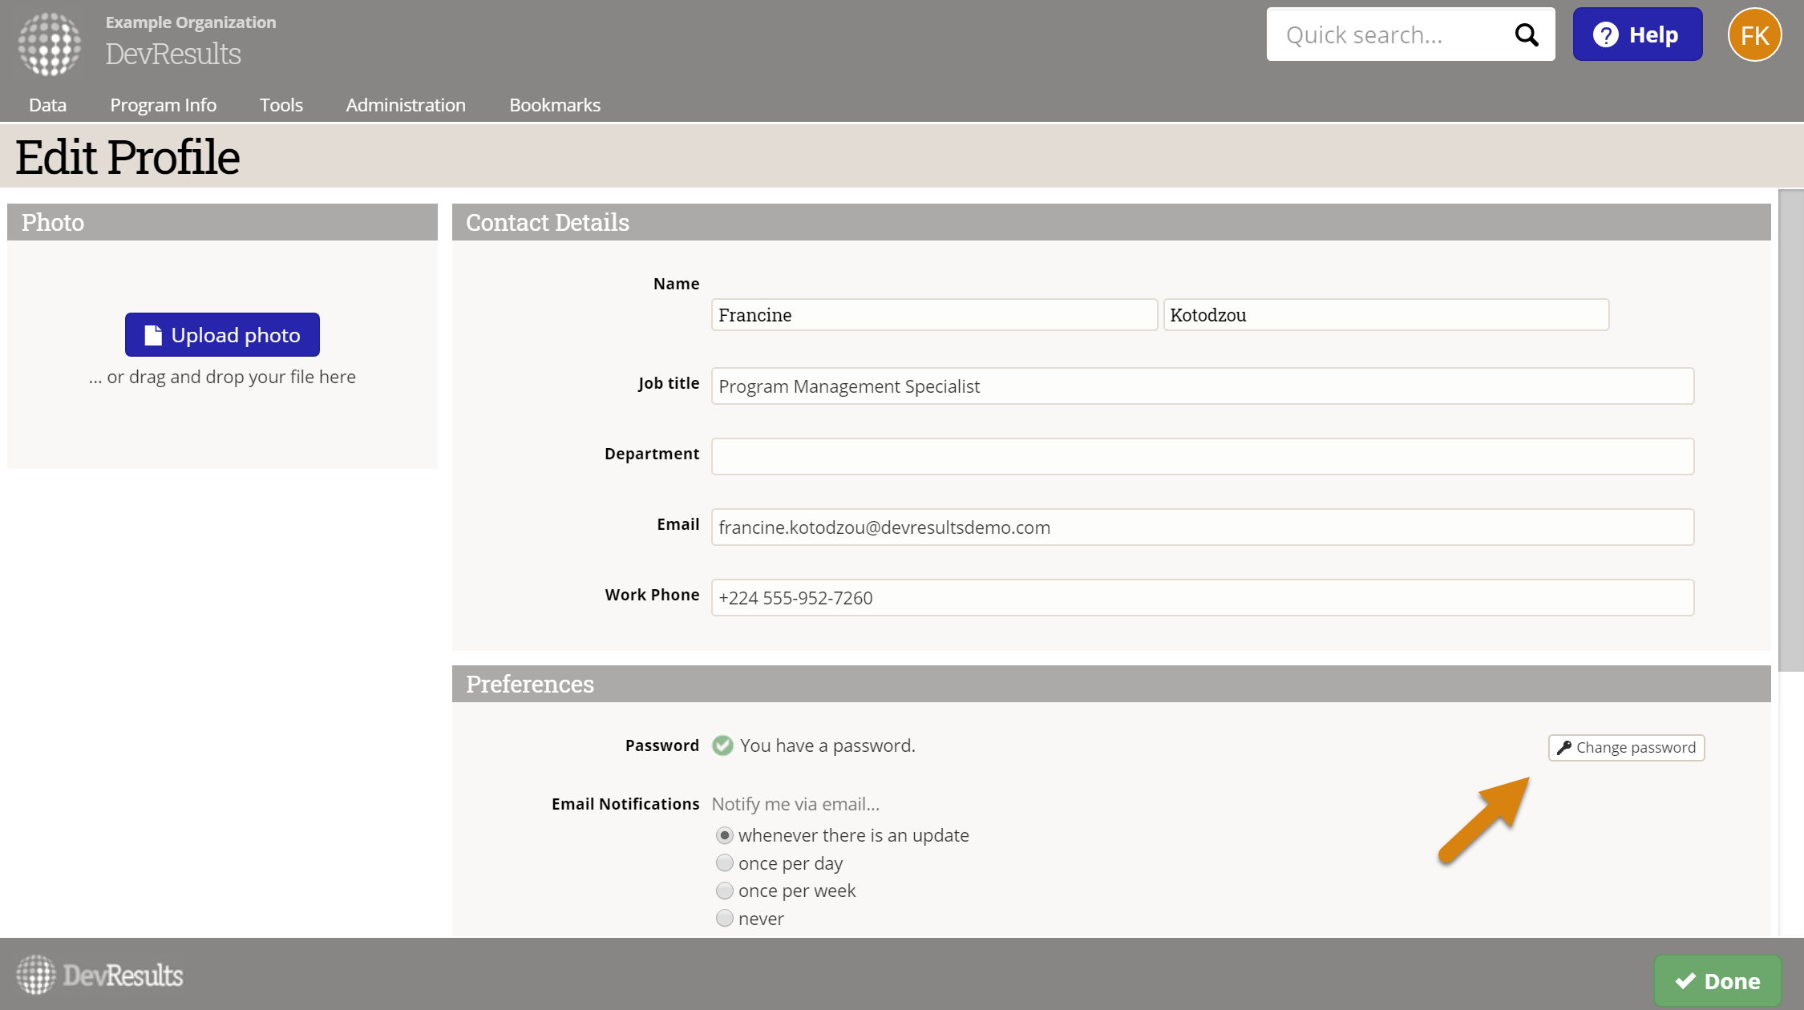
Task: Open the Bookmarks menu
Action: 554,105
